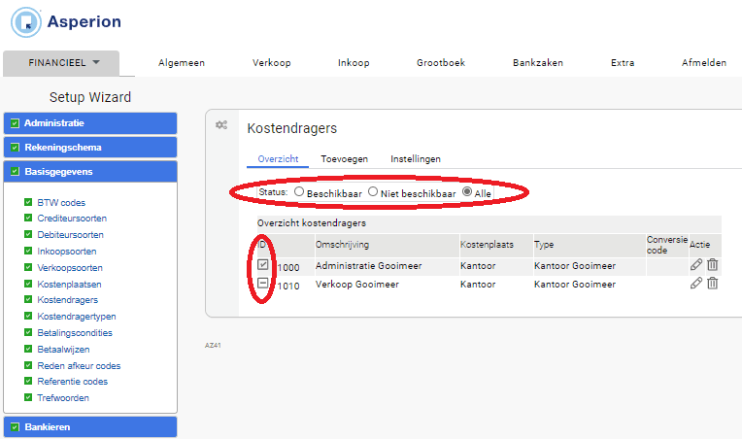Expand the Rekeningschema wizard section

(90, 147)
